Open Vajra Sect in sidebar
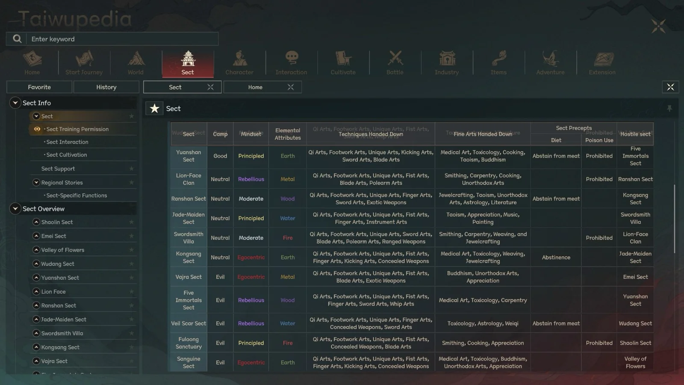The image size is (684, 385). [x=54, y=361]
